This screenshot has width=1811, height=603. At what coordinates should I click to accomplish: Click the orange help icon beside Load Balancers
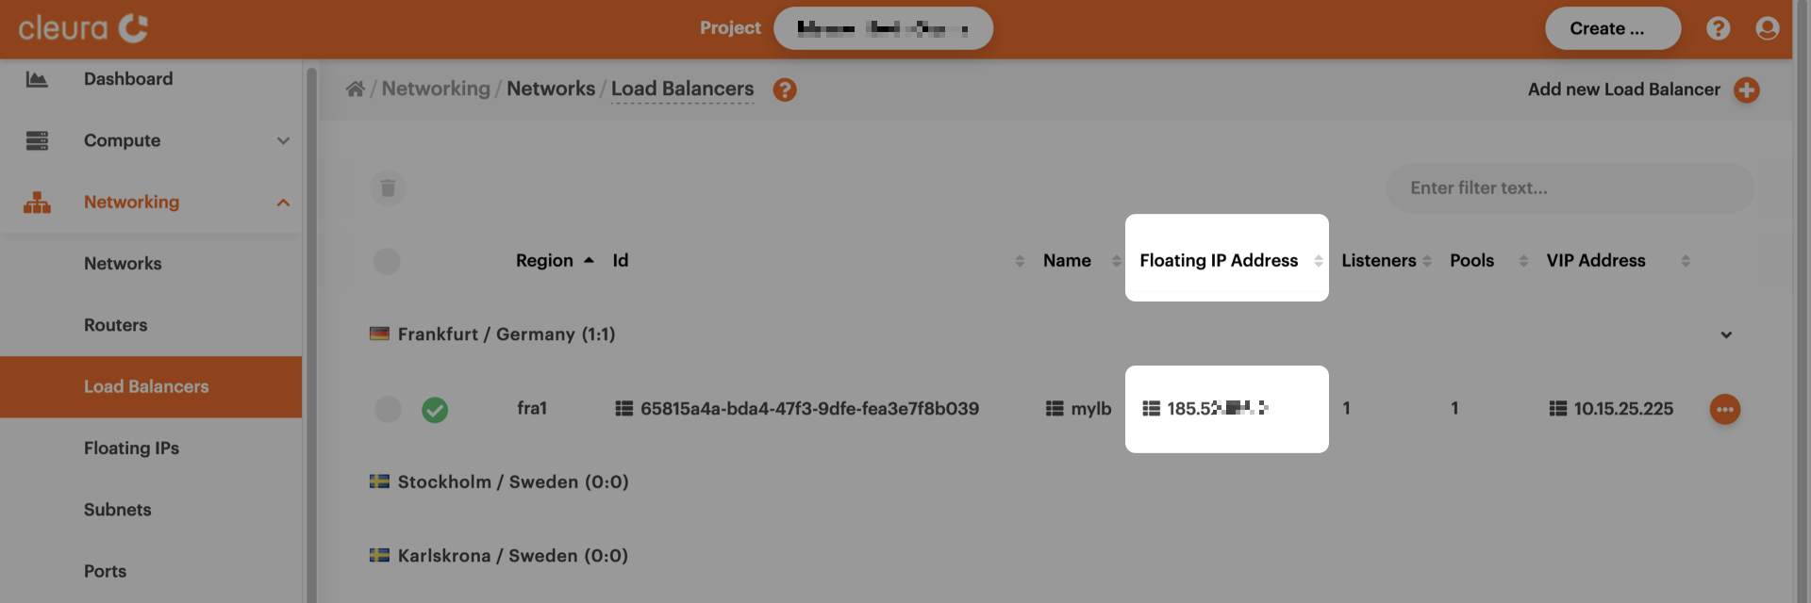tap(784, 90)
